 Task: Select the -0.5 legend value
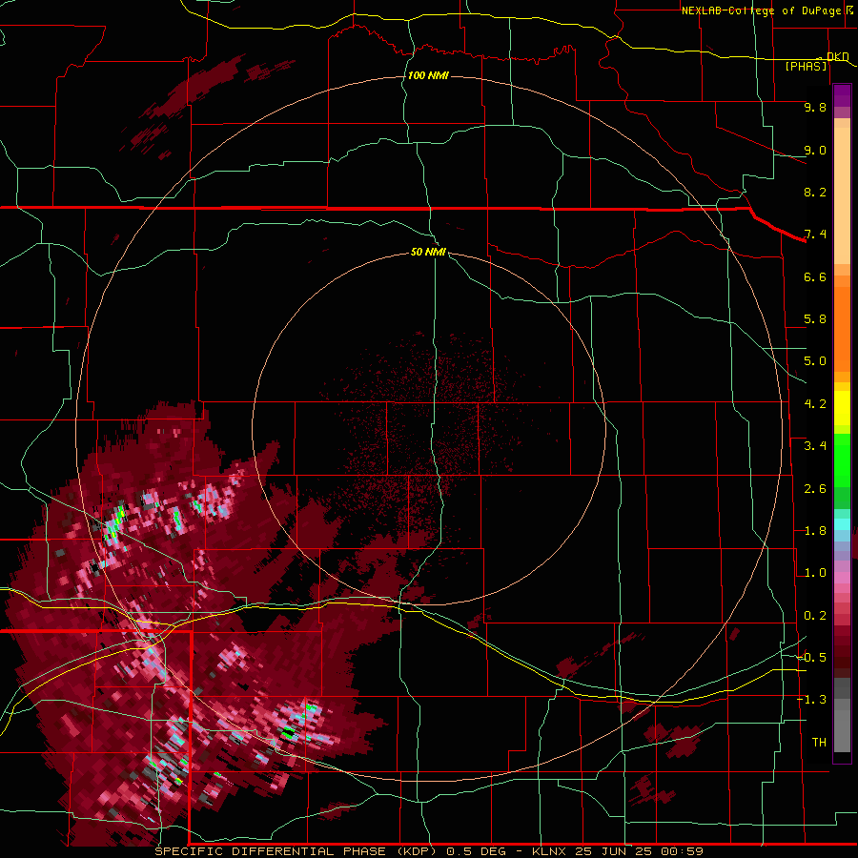[x=811, y=658]
